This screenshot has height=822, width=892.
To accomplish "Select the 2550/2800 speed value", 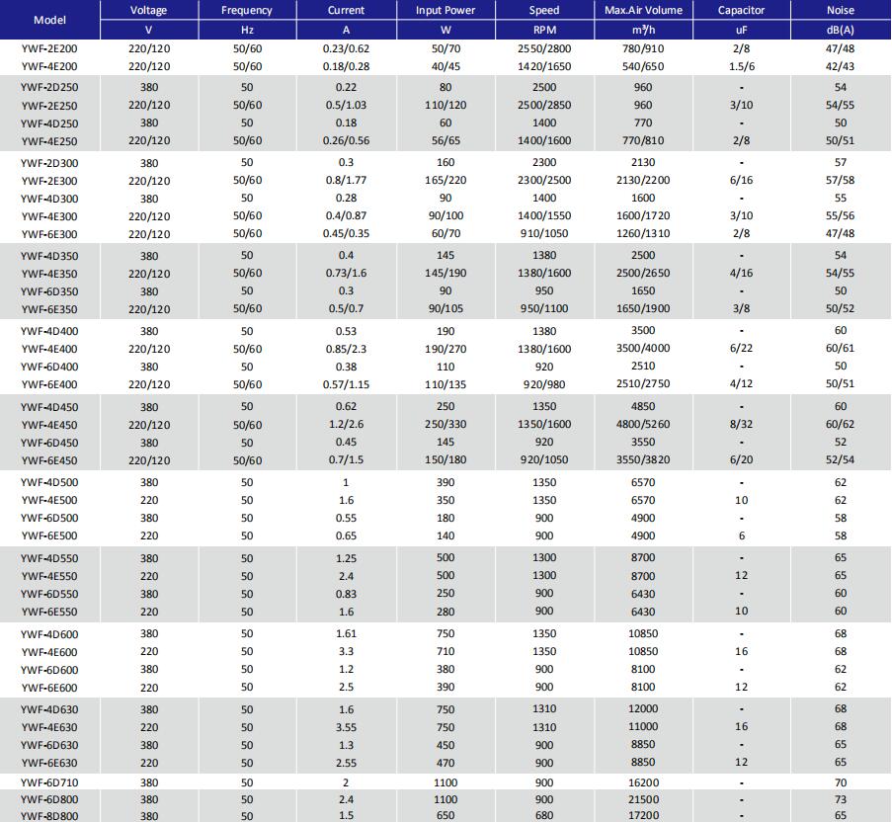I will [544, 47].
